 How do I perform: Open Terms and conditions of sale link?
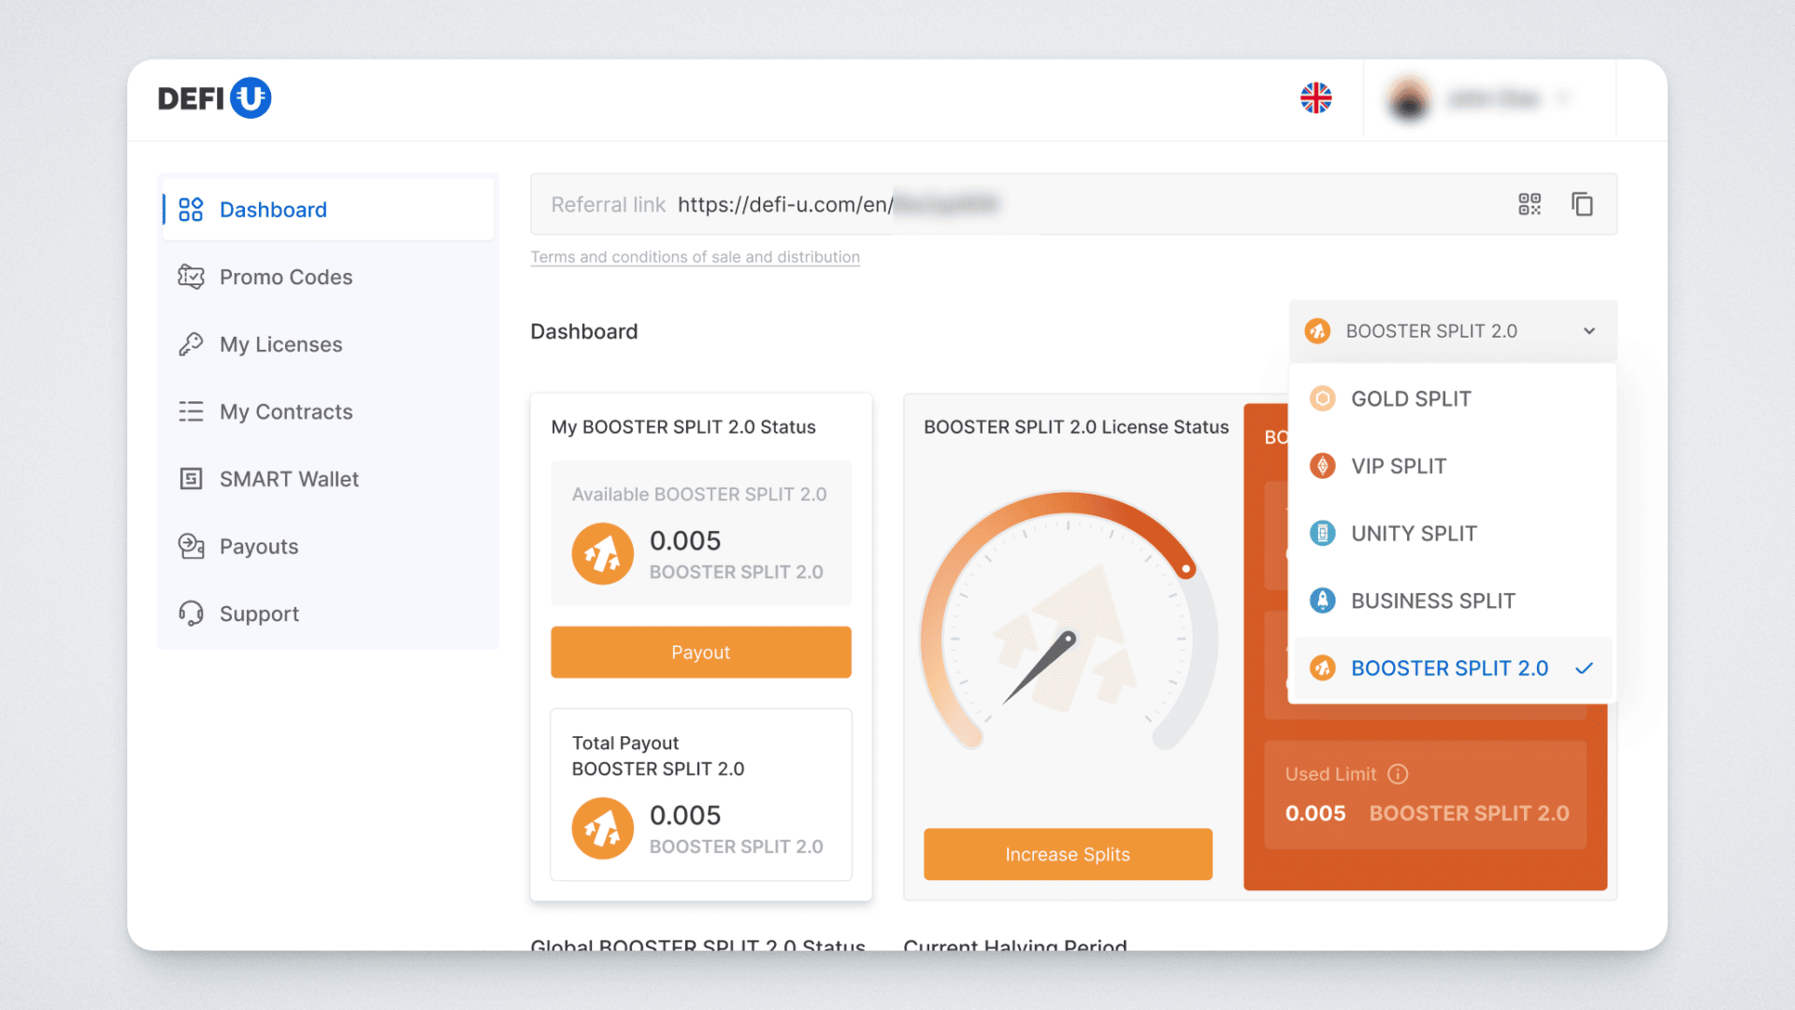pos(695,257)
